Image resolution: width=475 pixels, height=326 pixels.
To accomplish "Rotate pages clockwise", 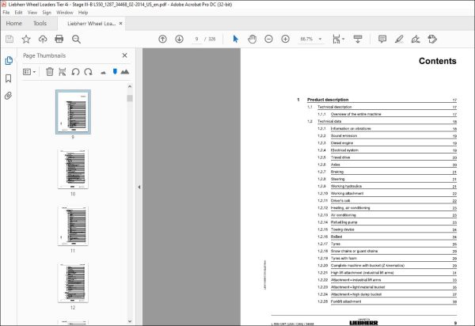I will click(x=88, y=72).
